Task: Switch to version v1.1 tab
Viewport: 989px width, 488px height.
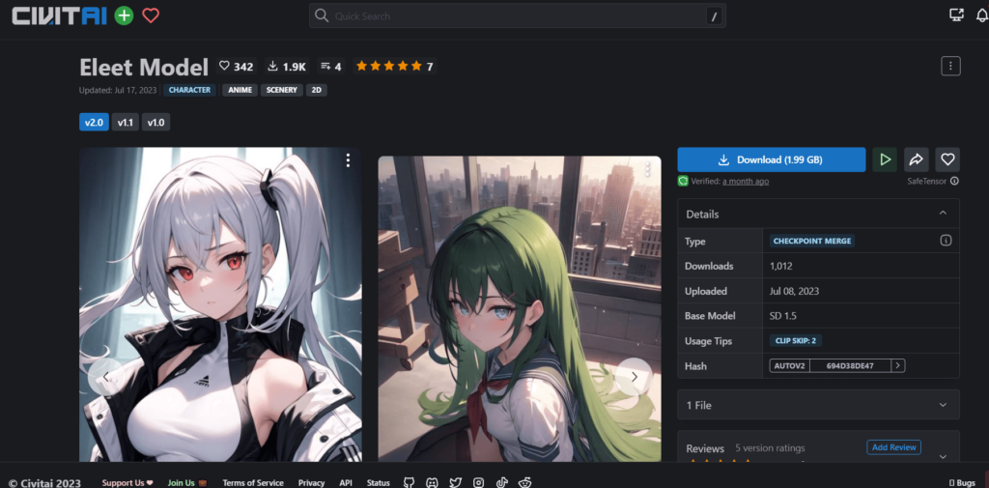Action: click(126, 123)
